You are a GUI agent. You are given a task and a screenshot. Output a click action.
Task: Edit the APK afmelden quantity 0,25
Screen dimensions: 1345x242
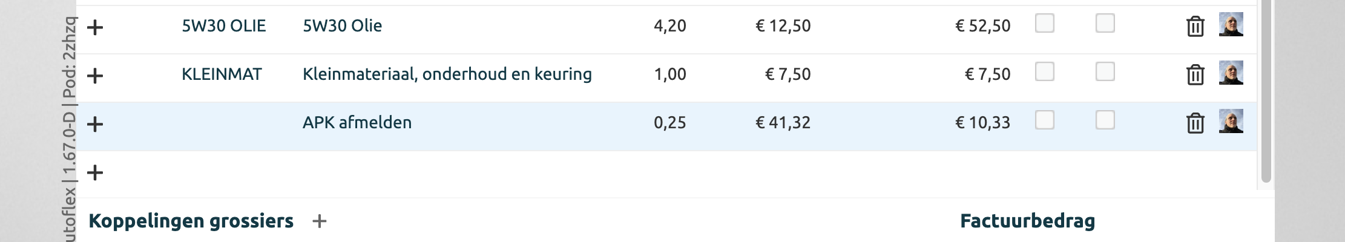[669, 123]
